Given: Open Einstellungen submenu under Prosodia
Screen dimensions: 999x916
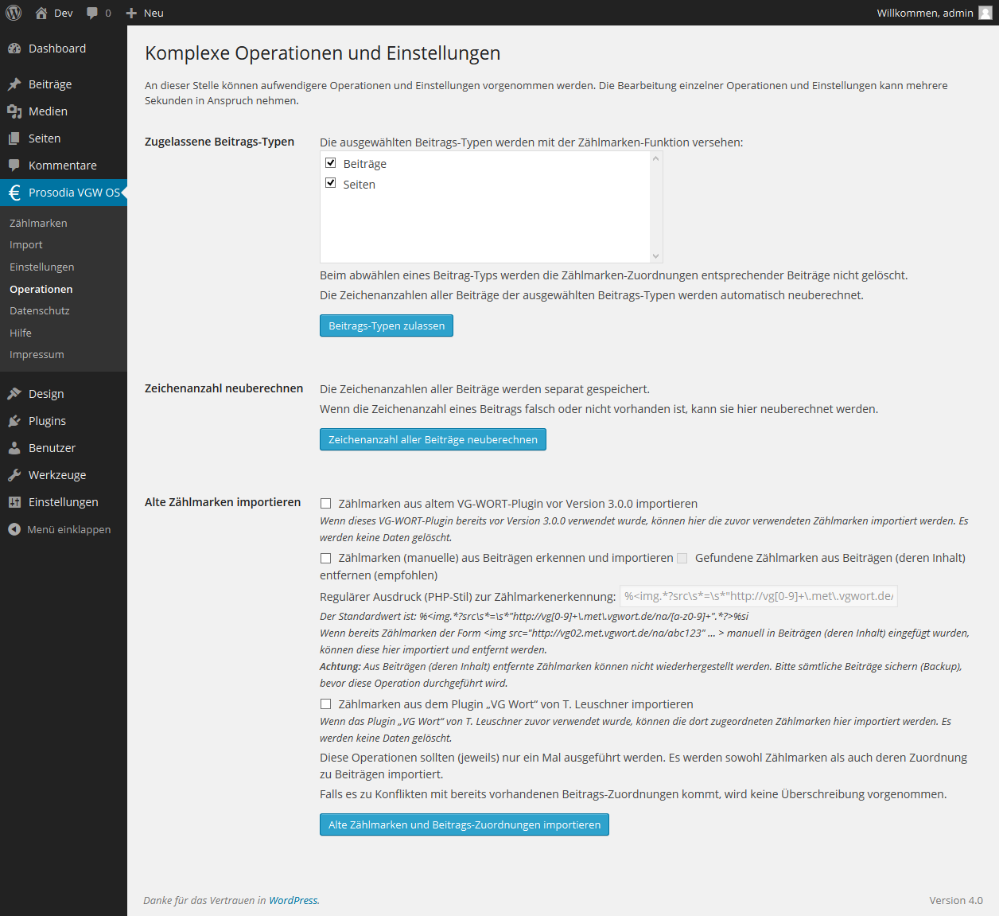Looking at the screenshot, I should coord(42,267).
